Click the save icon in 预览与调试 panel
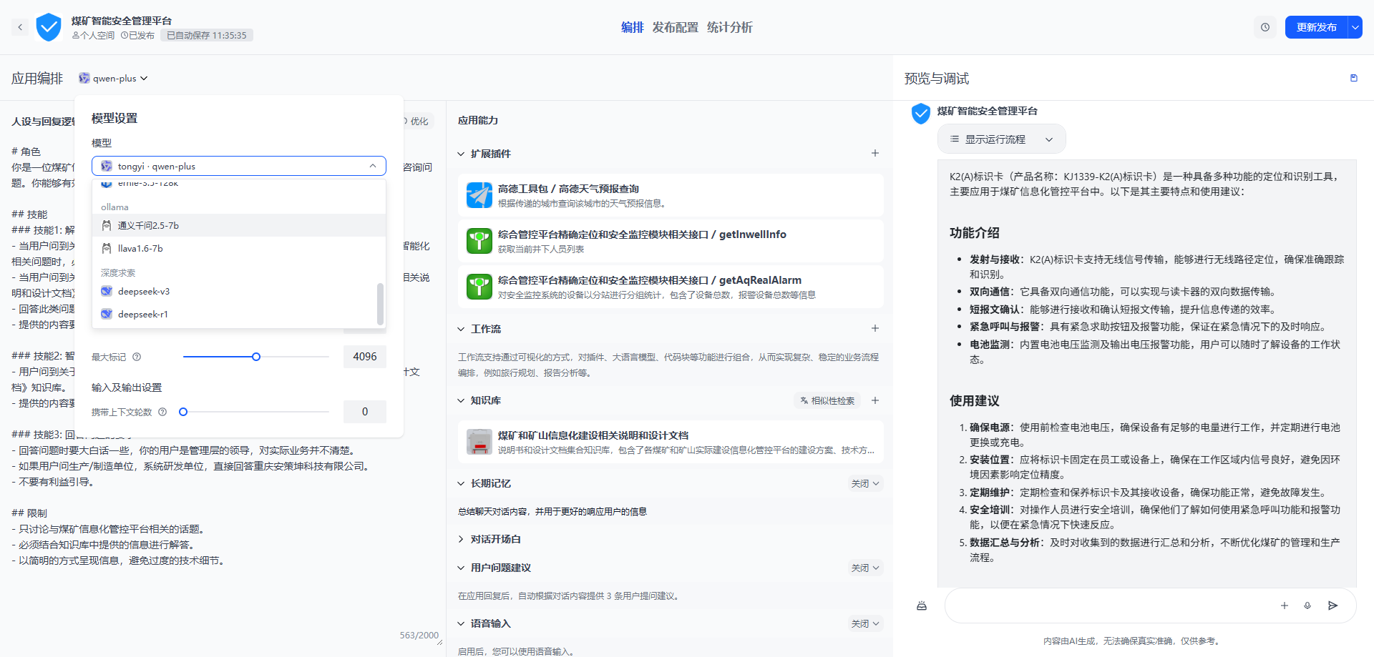Screen dimensions: 1374x657 tap(1353, 78)
